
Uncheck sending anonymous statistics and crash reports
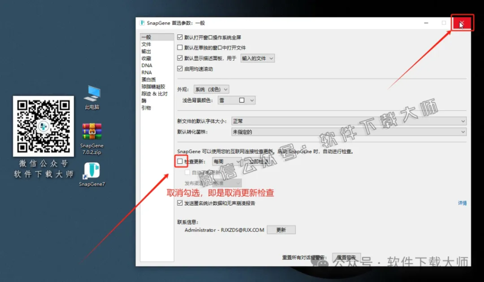[180, 203]
